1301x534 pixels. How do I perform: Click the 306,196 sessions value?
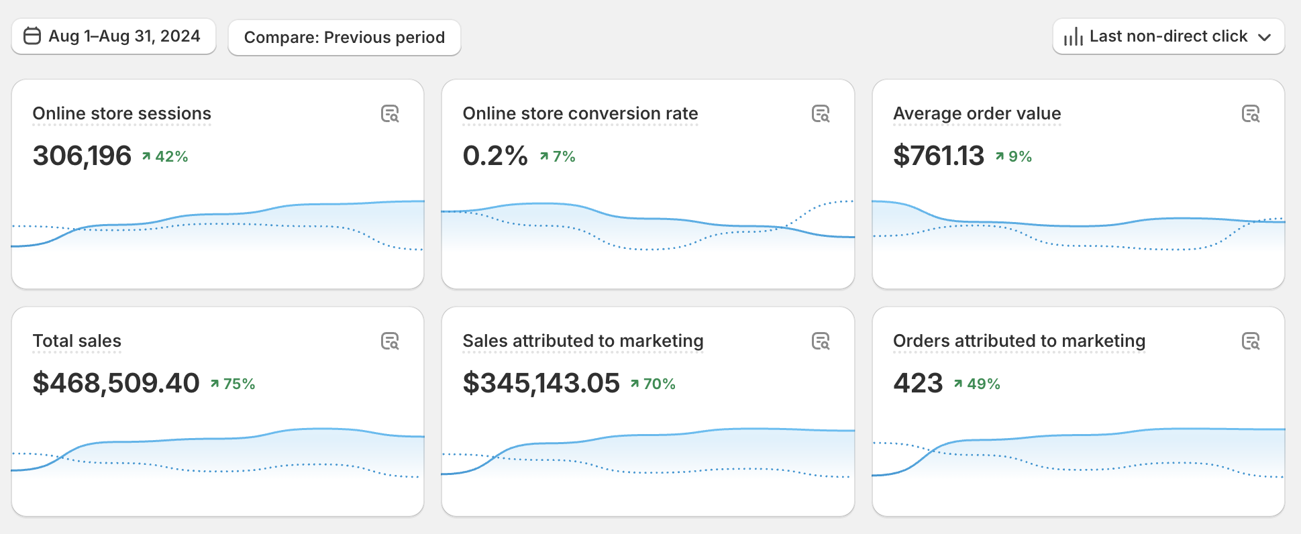82,156
